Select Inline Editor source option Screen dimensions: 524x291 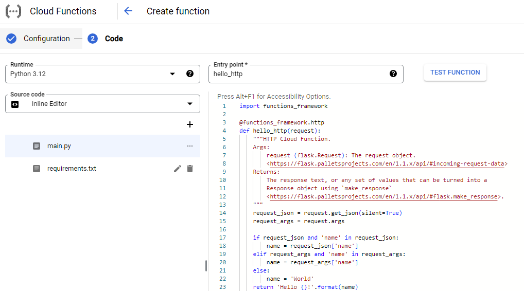click(x=102, y=104)
